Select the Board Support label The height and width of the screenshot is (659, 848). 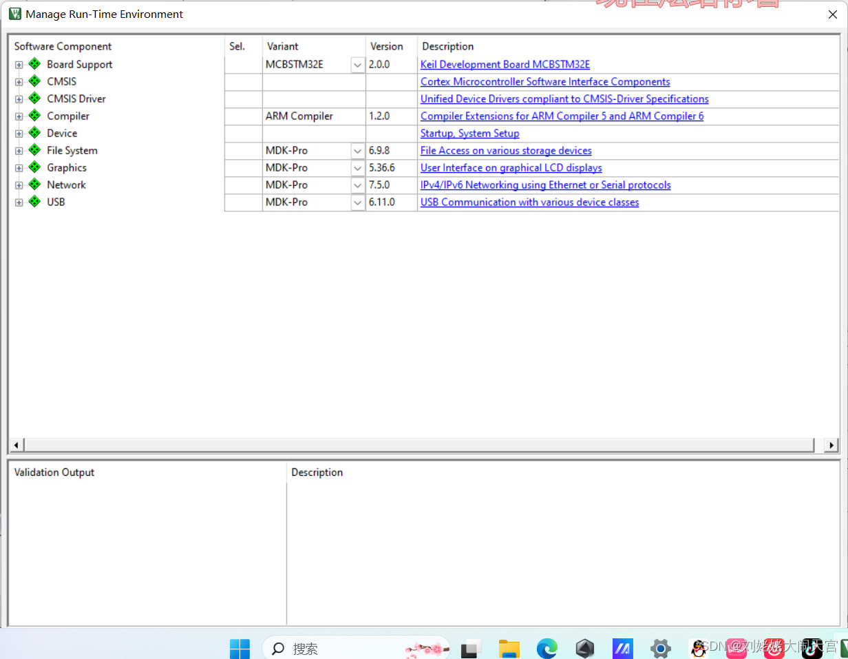(x=80, y=64)
